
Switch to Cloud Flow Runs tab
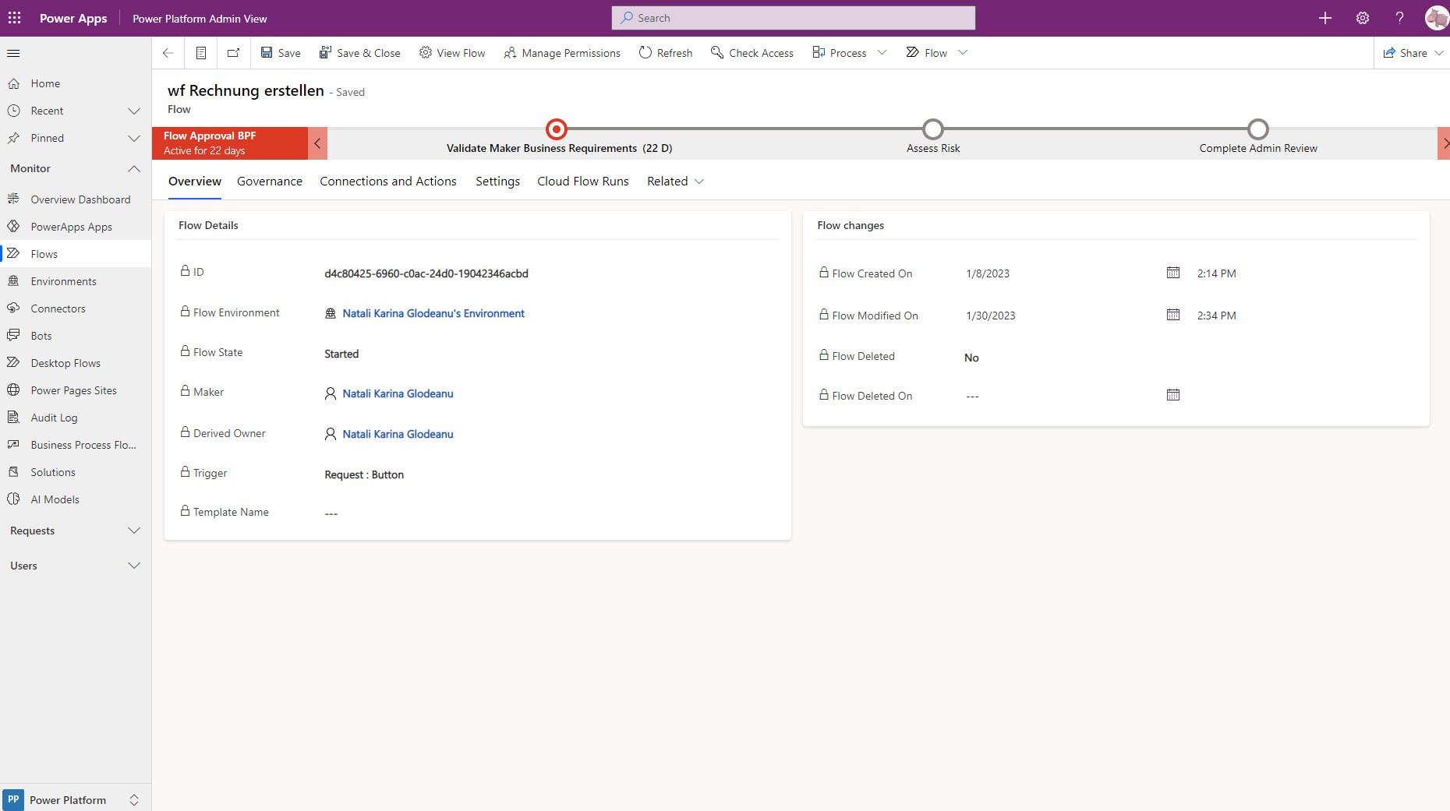583,182
